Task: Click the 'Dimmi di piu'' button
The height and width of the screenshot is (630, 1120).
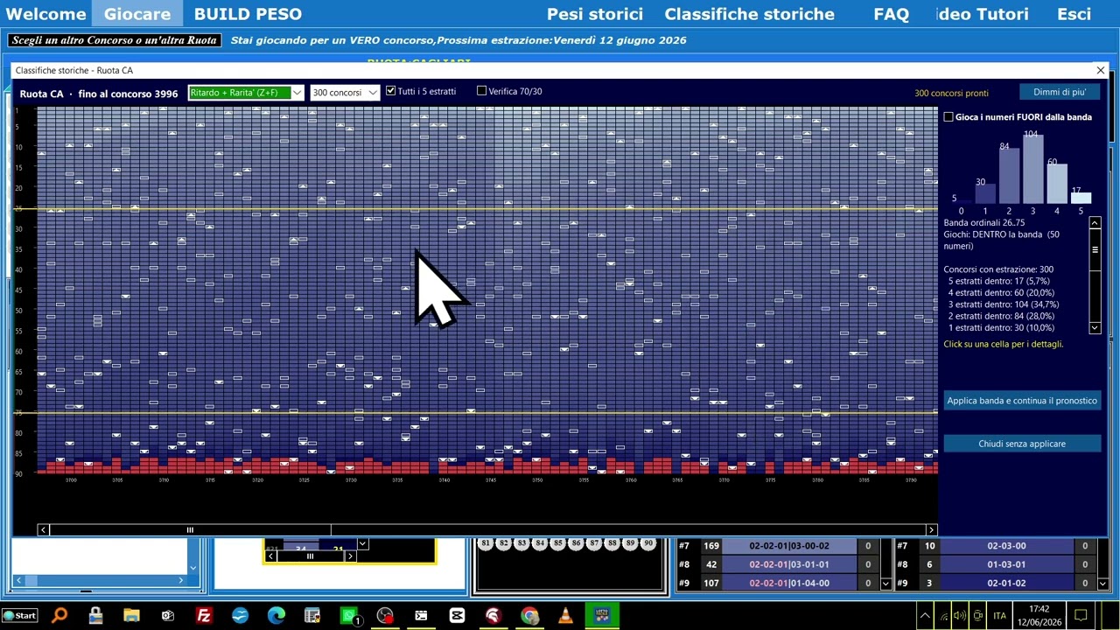Action: pyautogui.click(x=1059, y=92)
